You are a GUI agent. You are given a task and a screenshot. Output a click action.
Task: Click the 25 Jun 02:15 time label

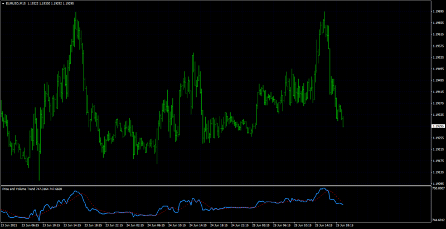click(x=261, y=225)
